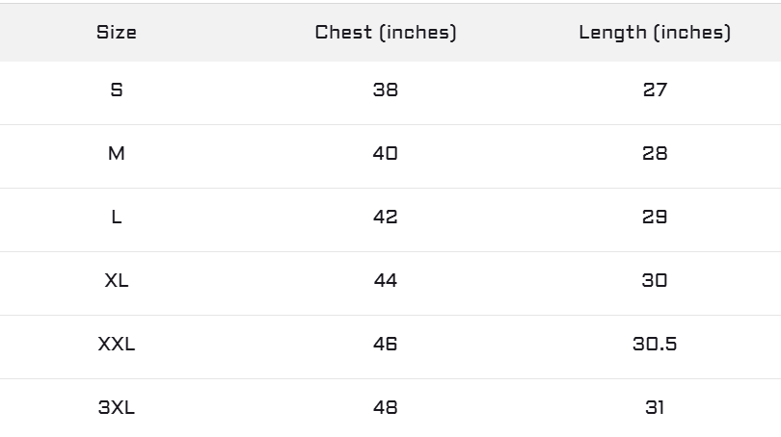Select the 3XL size cell
Viewport: 781px width, 437px height.
pos(116,408)
